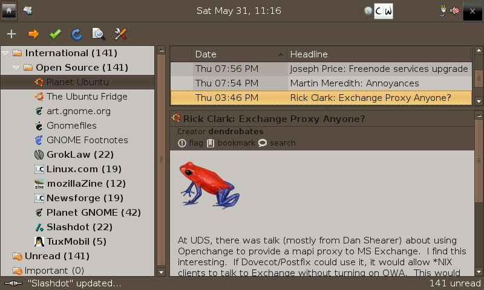Click the feed list scrollbar up arrow
Viewport: 484px width, 290px height.
(161, 50)
